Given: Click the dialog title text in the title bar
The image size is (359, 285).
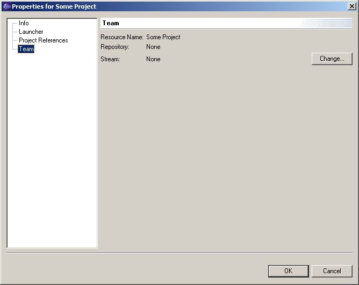Looking at the screenshot, I should click(54, 6).
